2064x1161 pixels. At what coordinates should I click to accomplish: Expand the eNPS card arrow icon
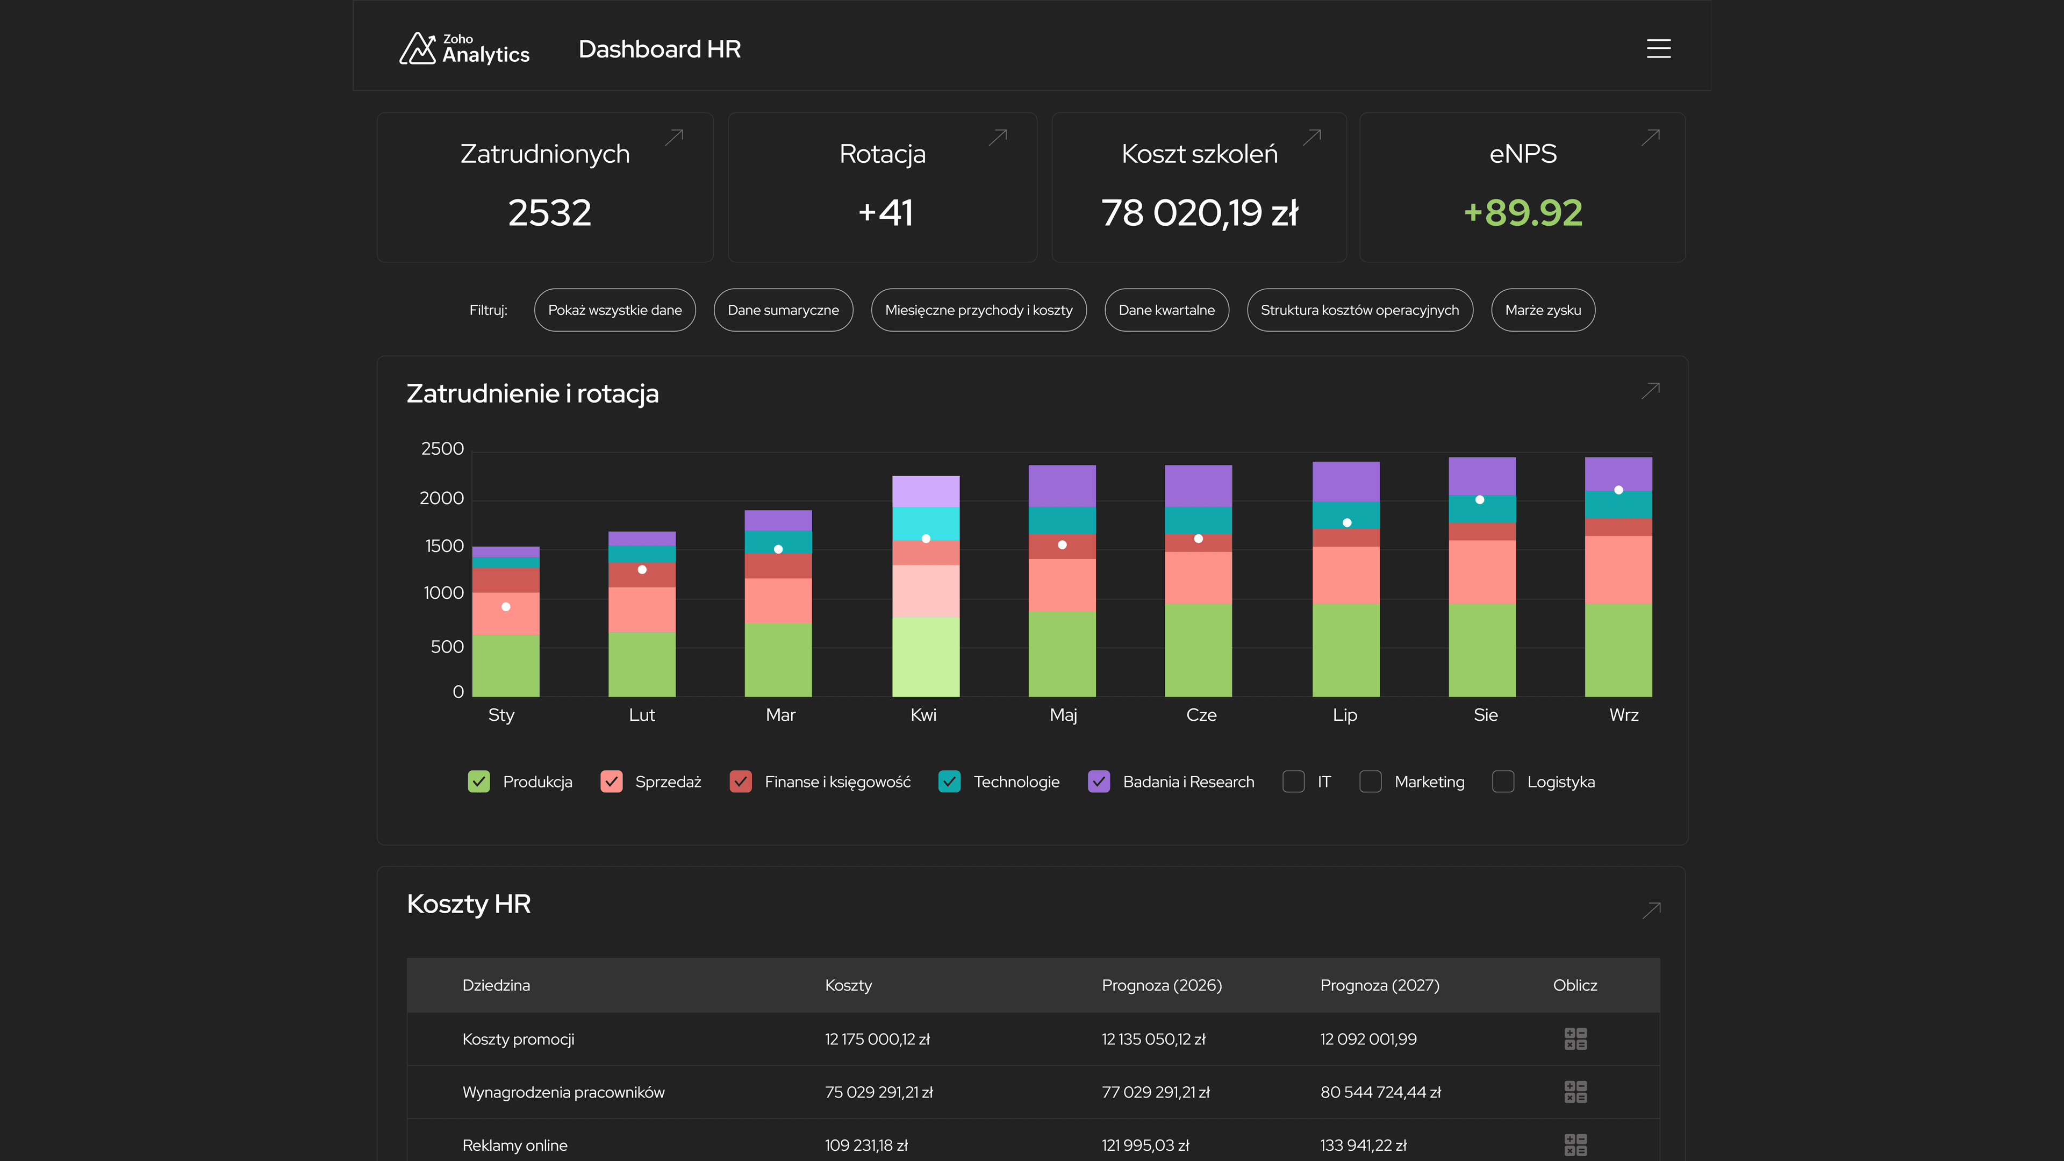1650,137
